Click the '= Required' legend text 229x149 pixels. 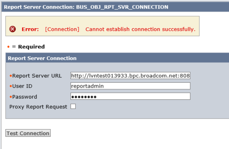pos(28,47)
